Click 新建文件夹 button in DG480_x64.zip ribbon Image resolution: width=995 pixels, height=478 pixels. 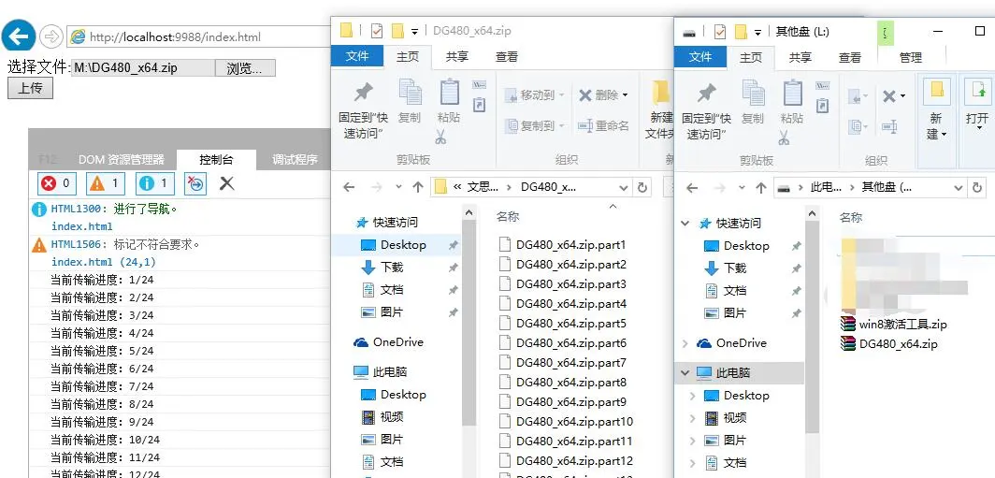pyautogui.click(x=660, y=109)
